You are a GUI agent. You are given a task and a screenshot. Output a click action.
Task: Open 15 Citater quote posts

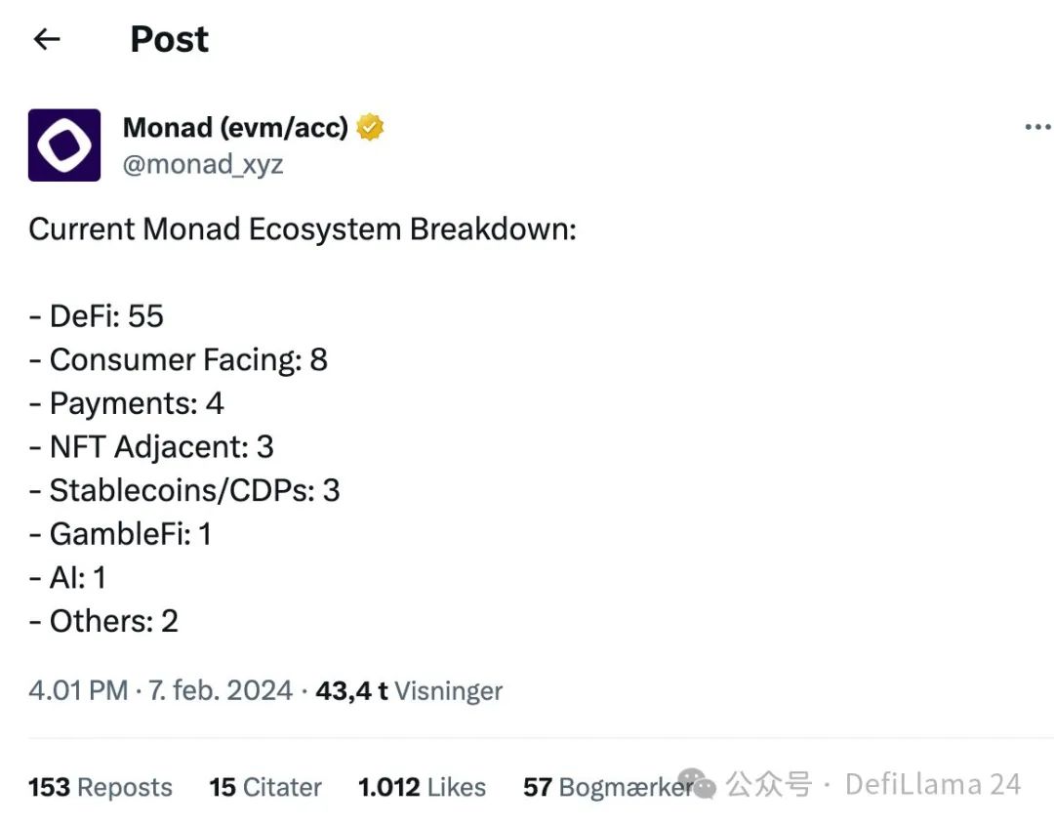pos(264,787)
